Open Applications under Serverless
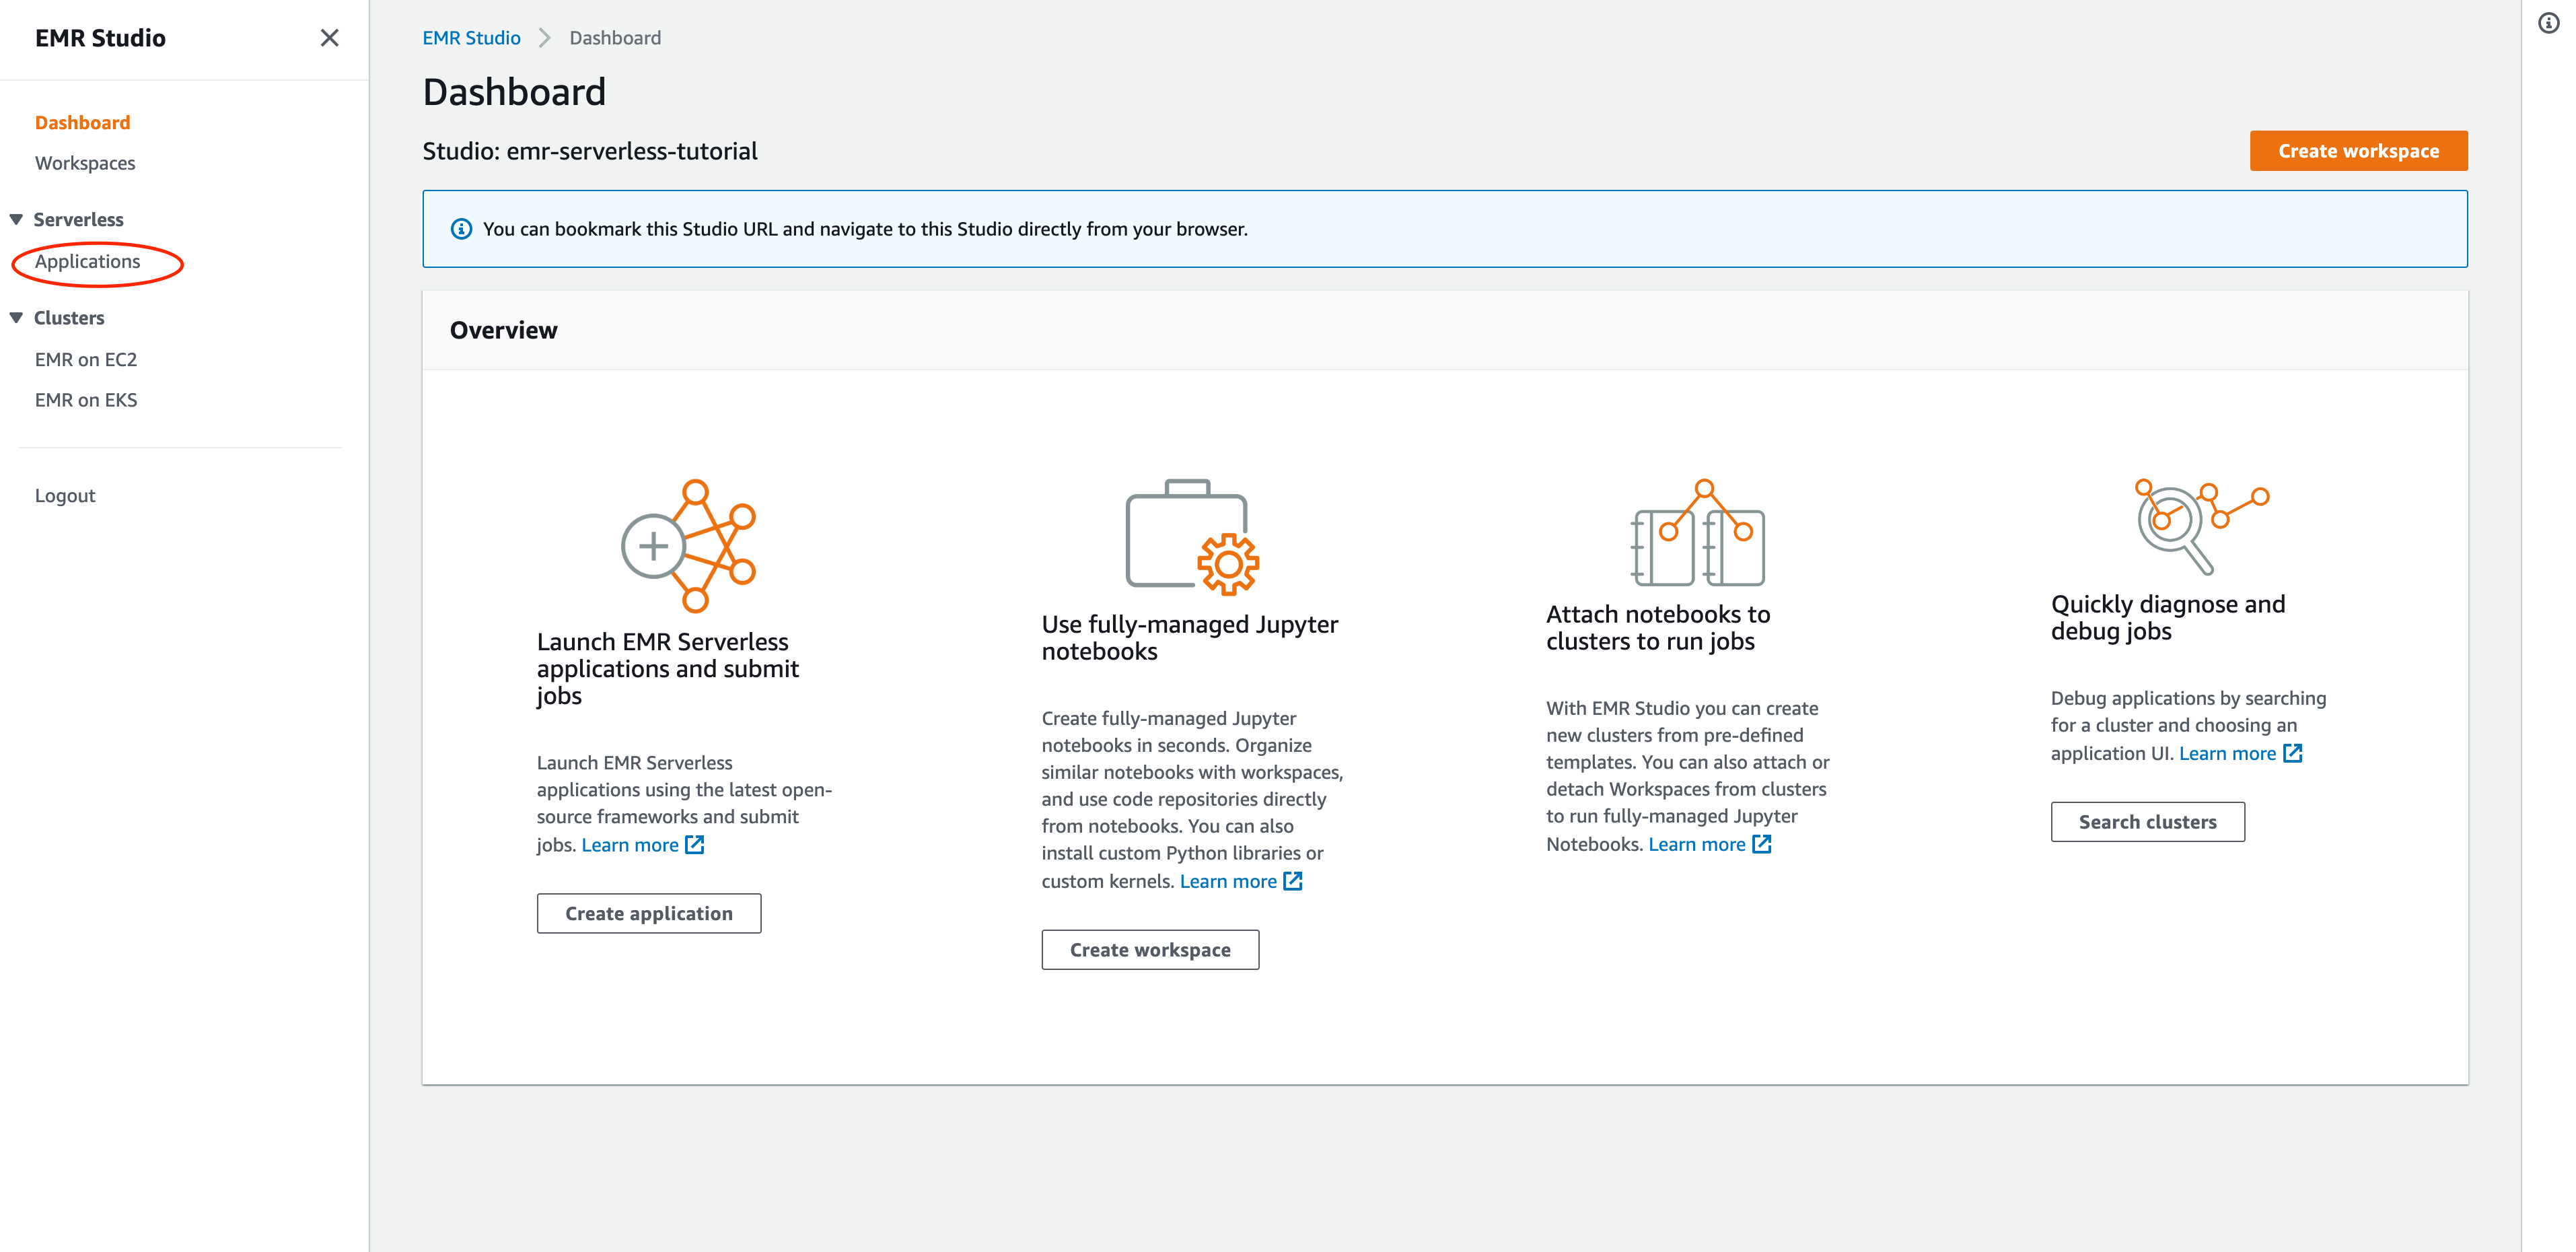 (x=88, y=262)
